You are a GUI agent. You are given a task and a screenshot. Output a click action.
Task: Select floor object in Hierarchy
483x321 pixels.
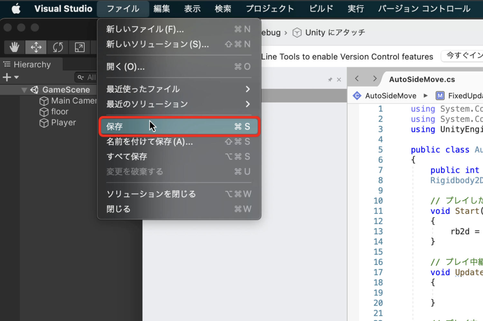coord(60,112)
